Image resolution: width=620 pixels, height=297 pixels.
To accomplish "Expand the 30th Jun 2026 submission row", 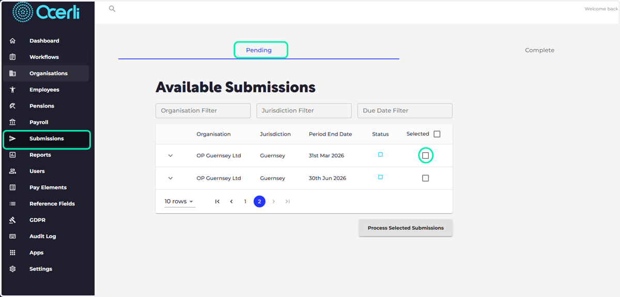I will click(171, 178).
